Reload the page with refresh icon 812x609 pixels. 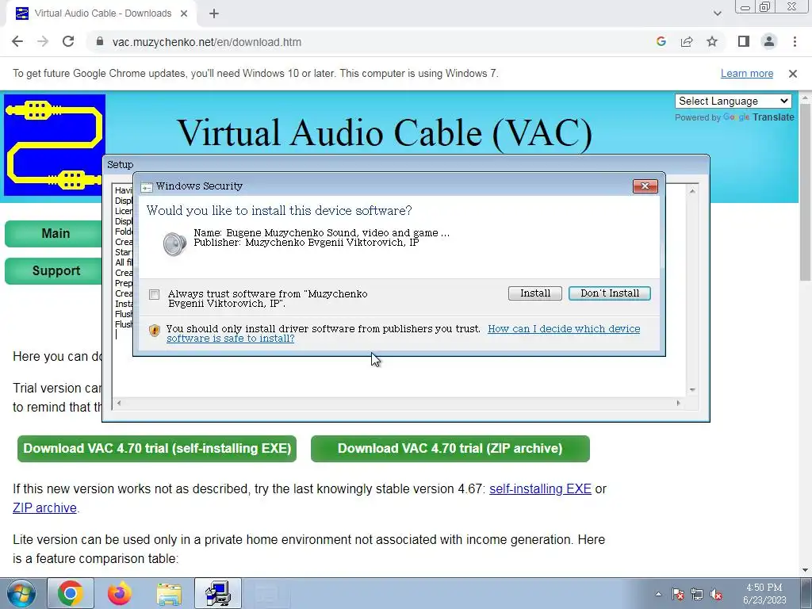pos(68,42)
